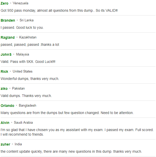Select Orlando's 'Many questions' comment
The image size is (156, 157).
67,113
